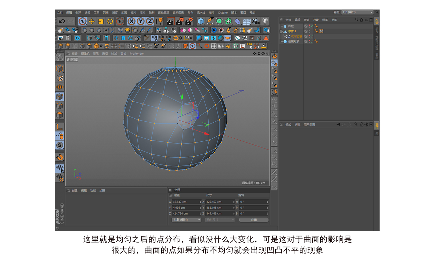The height and width of the screenshot is (261, 435).
Task: Click the 2D snap magnet icon
Action: tap(274, 77)
